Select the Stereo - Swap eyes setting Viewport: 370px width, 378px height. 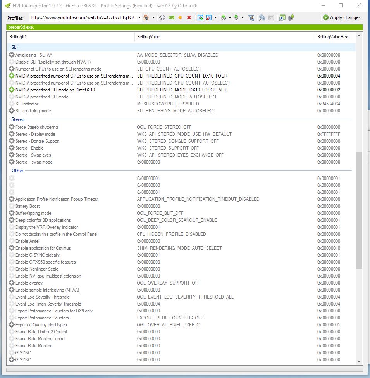[181, 155]
